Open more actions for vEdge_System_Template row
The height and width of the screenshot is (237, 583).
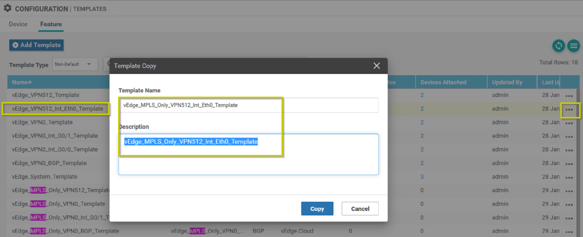570,178
